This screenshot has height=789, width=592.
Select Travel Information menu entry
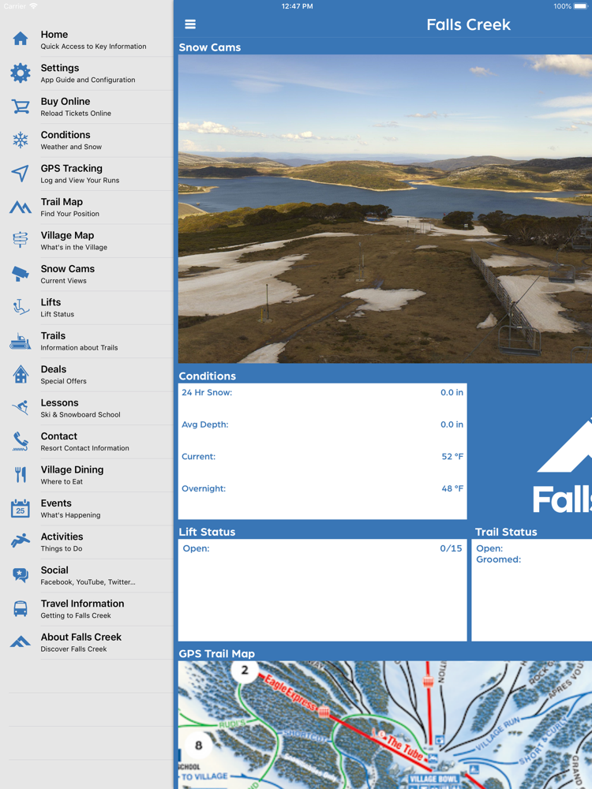click(87, 609)
